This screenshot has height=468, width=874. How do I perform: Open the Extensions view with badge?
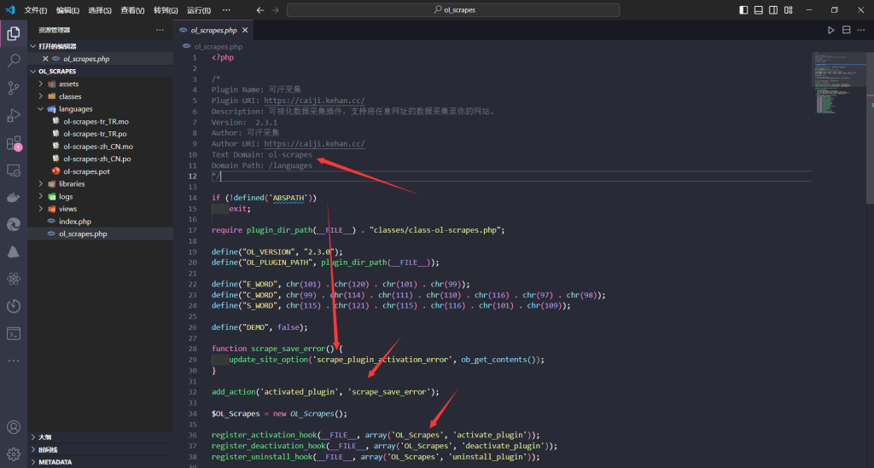pos(14,143)
